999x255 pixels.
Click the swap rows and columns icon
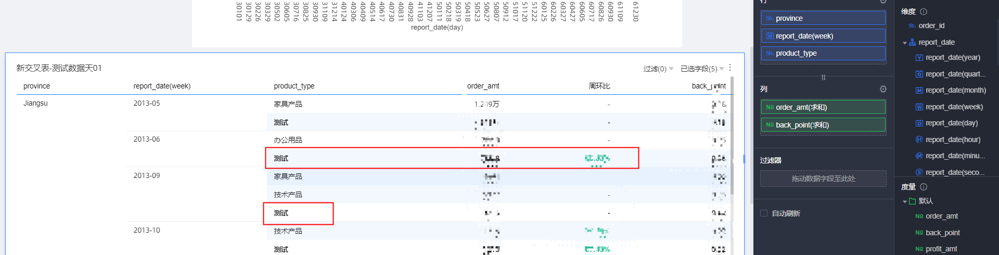823,78
